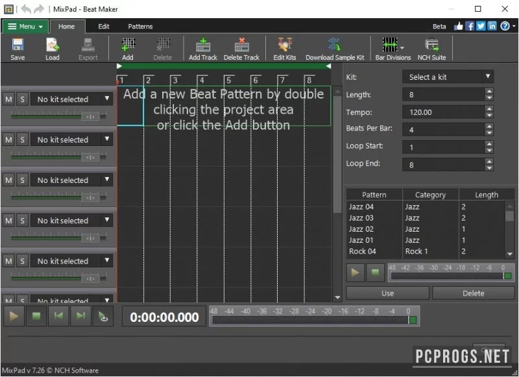Open the Bar Divisions dropdown arrow

(x=402, y=48)
